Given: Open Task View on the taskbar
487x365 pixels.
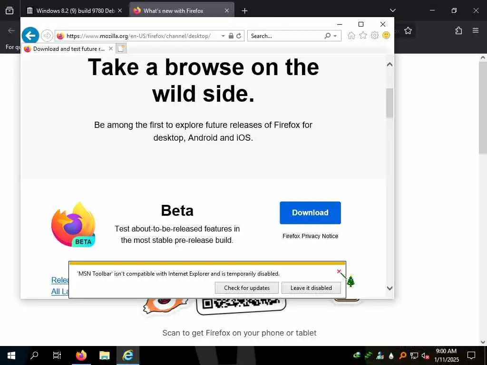Looking at the screenshot, I should click(x=57, y=355).
